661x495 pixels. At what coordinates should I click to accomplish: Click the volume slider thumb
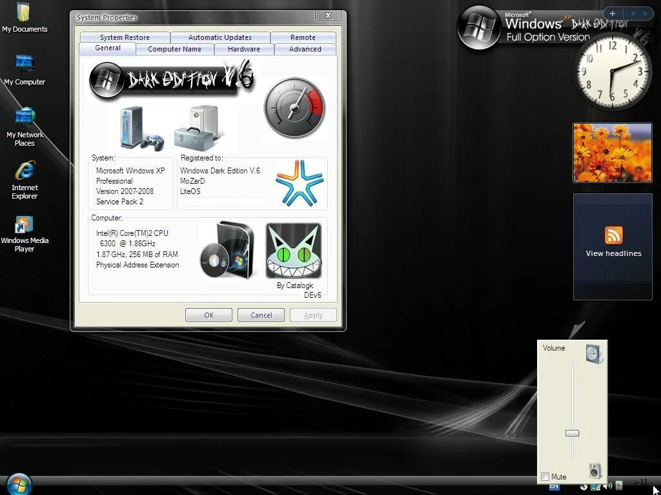572,433
